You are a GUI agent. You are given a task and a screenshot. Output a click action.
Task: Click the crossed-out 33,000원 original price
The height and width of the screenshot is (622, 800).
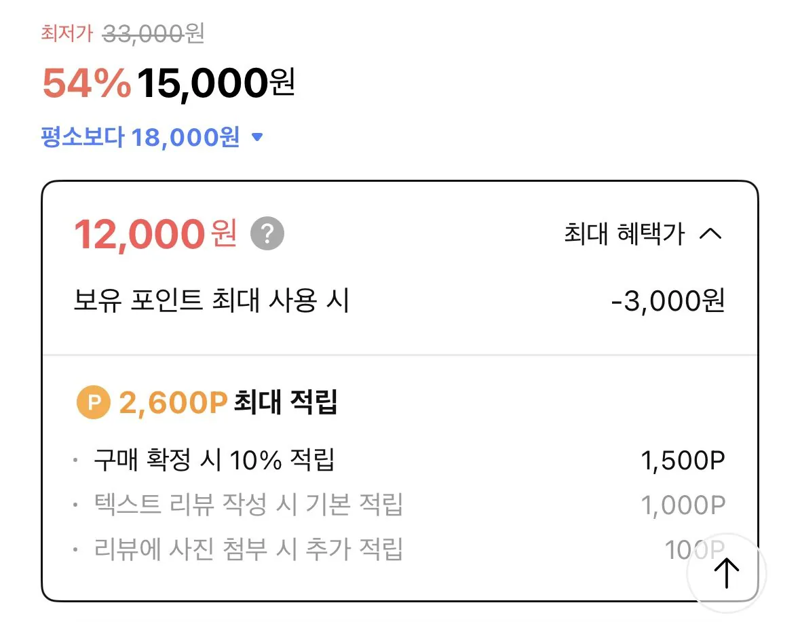point(153,33)
